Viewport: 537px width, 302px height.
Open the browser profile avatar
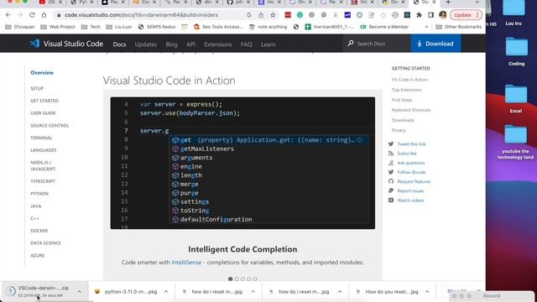tap(442, 15)
